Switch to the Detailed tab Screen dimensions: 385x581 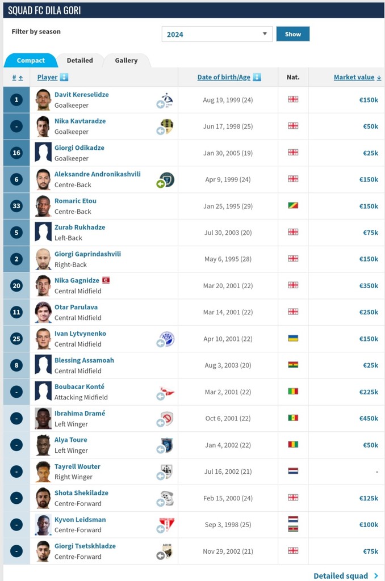(79, 60)
